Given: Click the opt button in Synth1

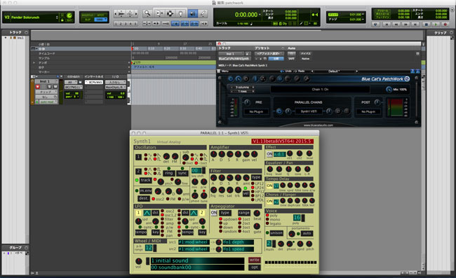Looking at the screenshot, I should (x=254, y=267).
